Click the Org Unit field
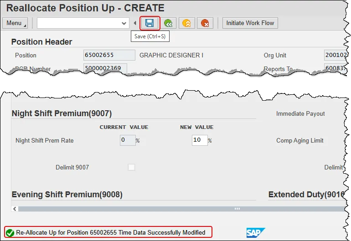Viewport: 351px width, 241px height. (335, 55)
